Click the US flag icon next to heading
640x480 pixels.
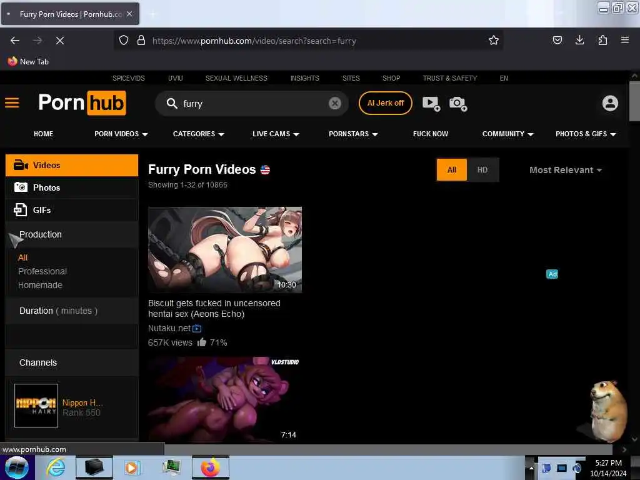(265, 170)
